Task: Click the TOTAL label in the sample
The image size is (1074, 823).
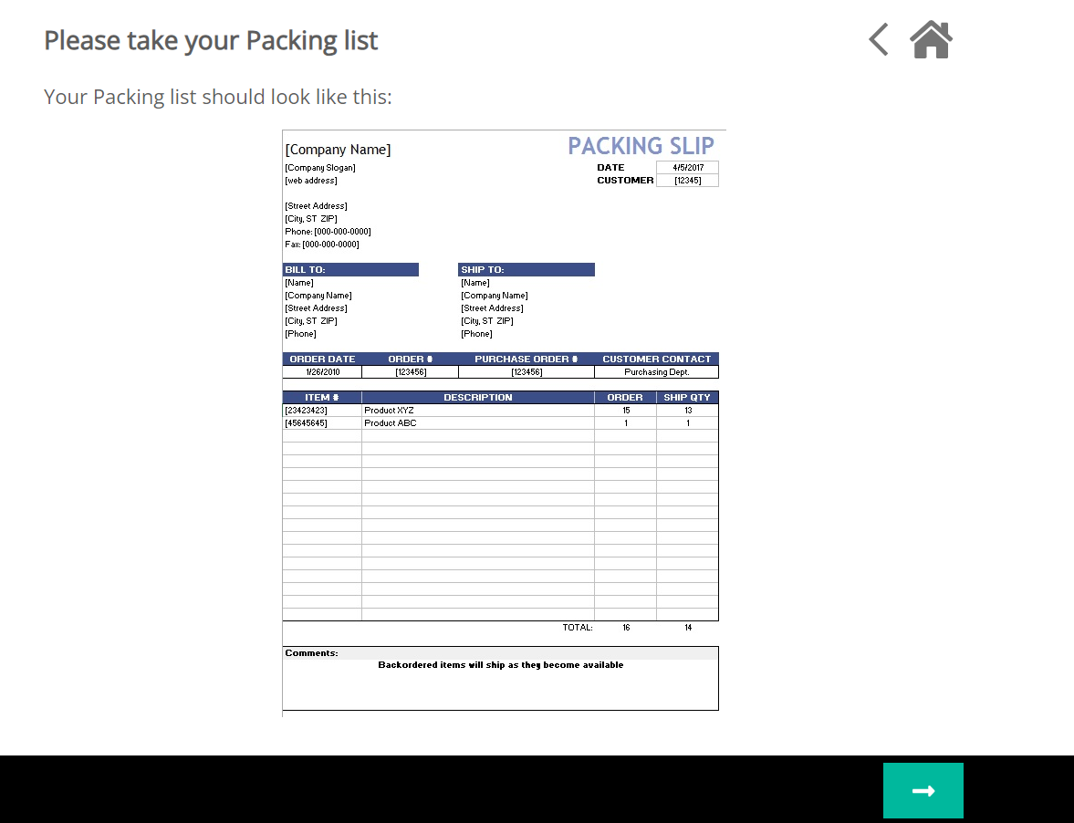Action: point(577,628)
